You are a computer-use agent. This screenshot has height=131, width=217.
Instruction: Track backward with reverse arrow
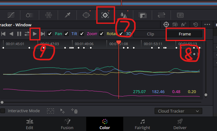(11, 34)
